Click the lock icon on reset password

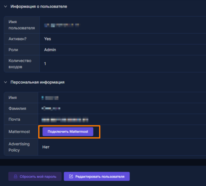[16, 176]
